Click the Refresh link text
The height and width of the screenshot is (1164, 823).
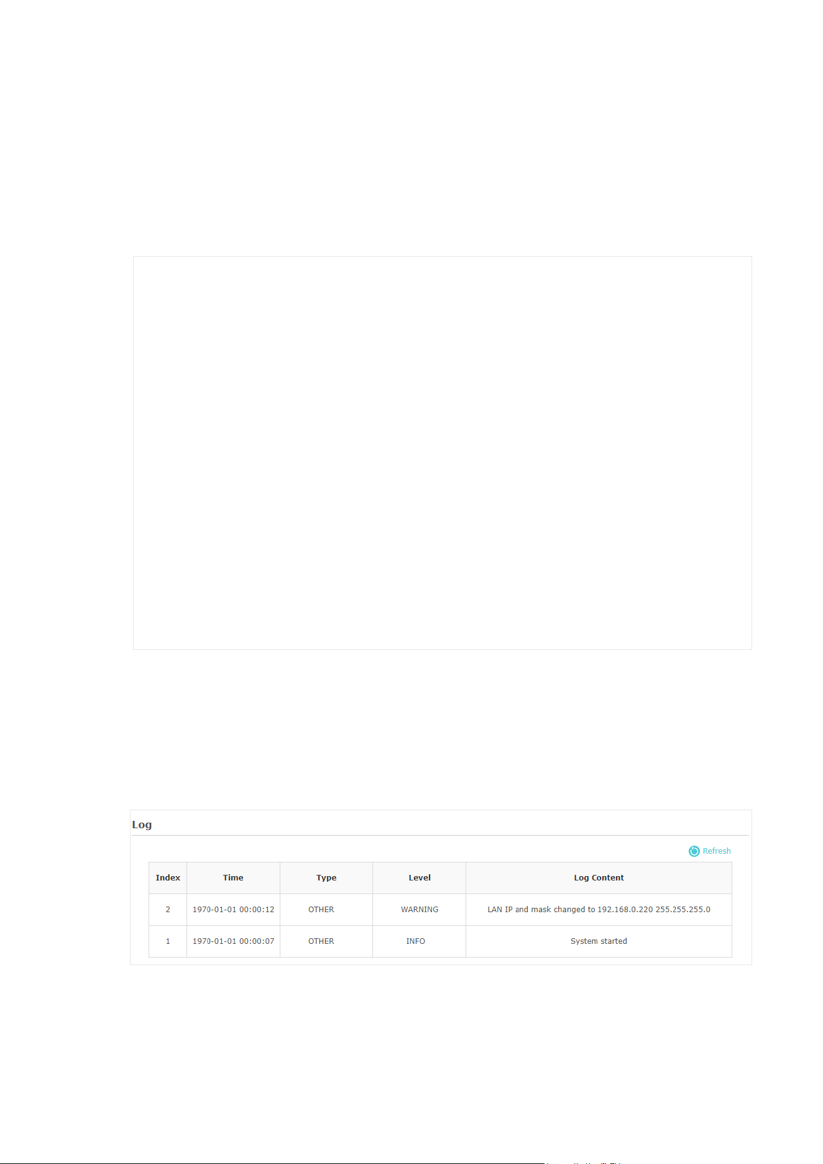(x=717, y=851)
